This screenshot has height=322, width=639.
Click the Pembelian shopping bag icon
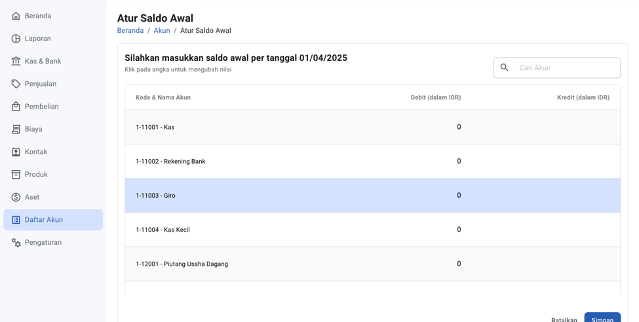click(16, 107)
